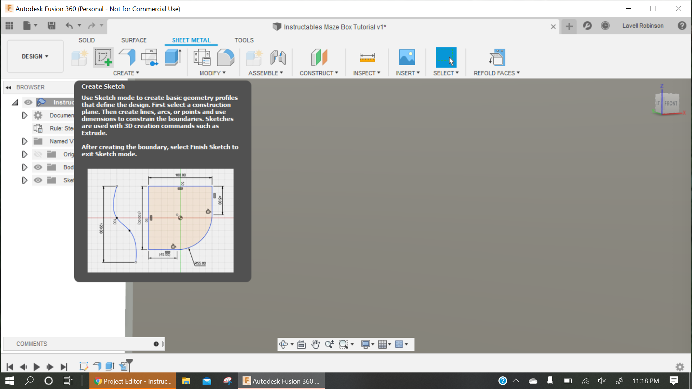Collapse the root component tree node
This screenshot has width=692, height=389.
15,103
